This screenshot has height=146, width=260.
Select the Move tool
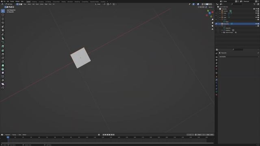[x=3, y=19]
